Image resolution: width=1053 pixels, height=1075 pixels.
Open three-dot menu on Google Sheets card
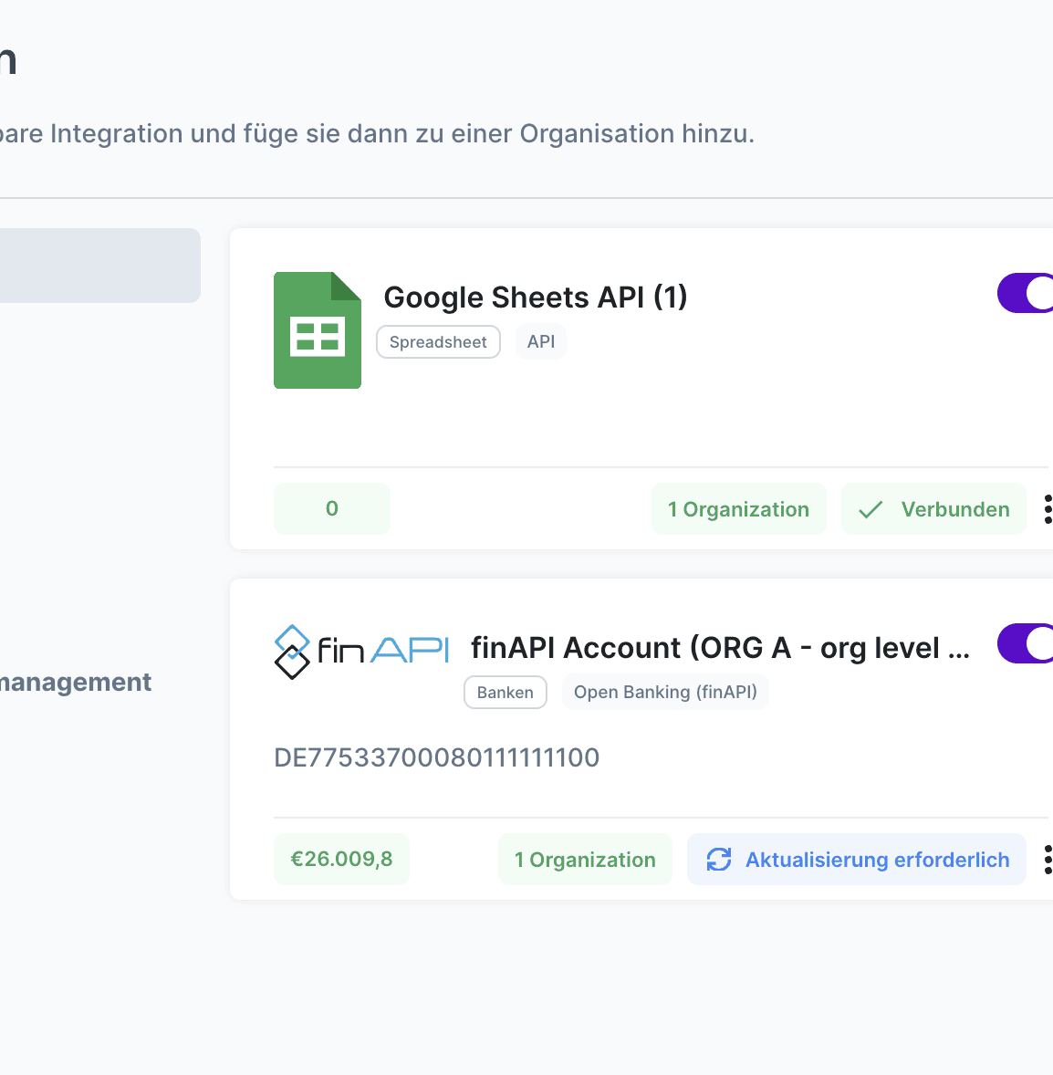[x=1048, y=509]
